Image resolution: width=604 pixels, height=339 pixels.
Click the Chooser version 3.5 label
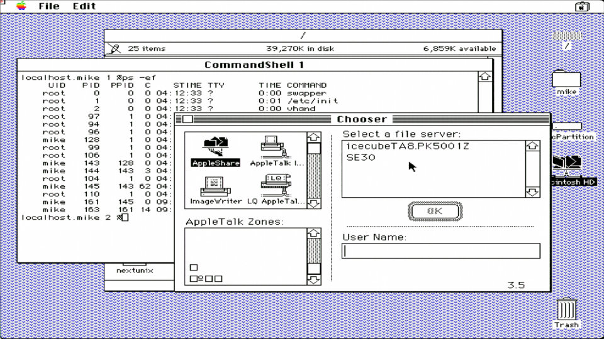pyautogui.click(x=516, y=285)
